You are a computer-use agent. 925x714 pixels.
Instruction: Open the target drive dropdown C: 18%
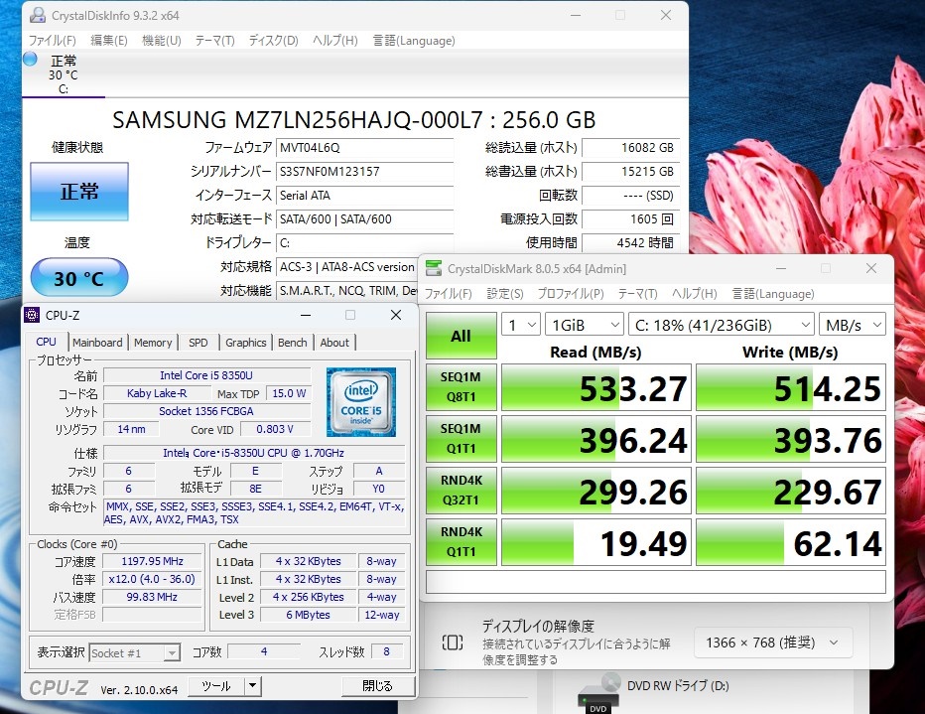tap(722, 325)
